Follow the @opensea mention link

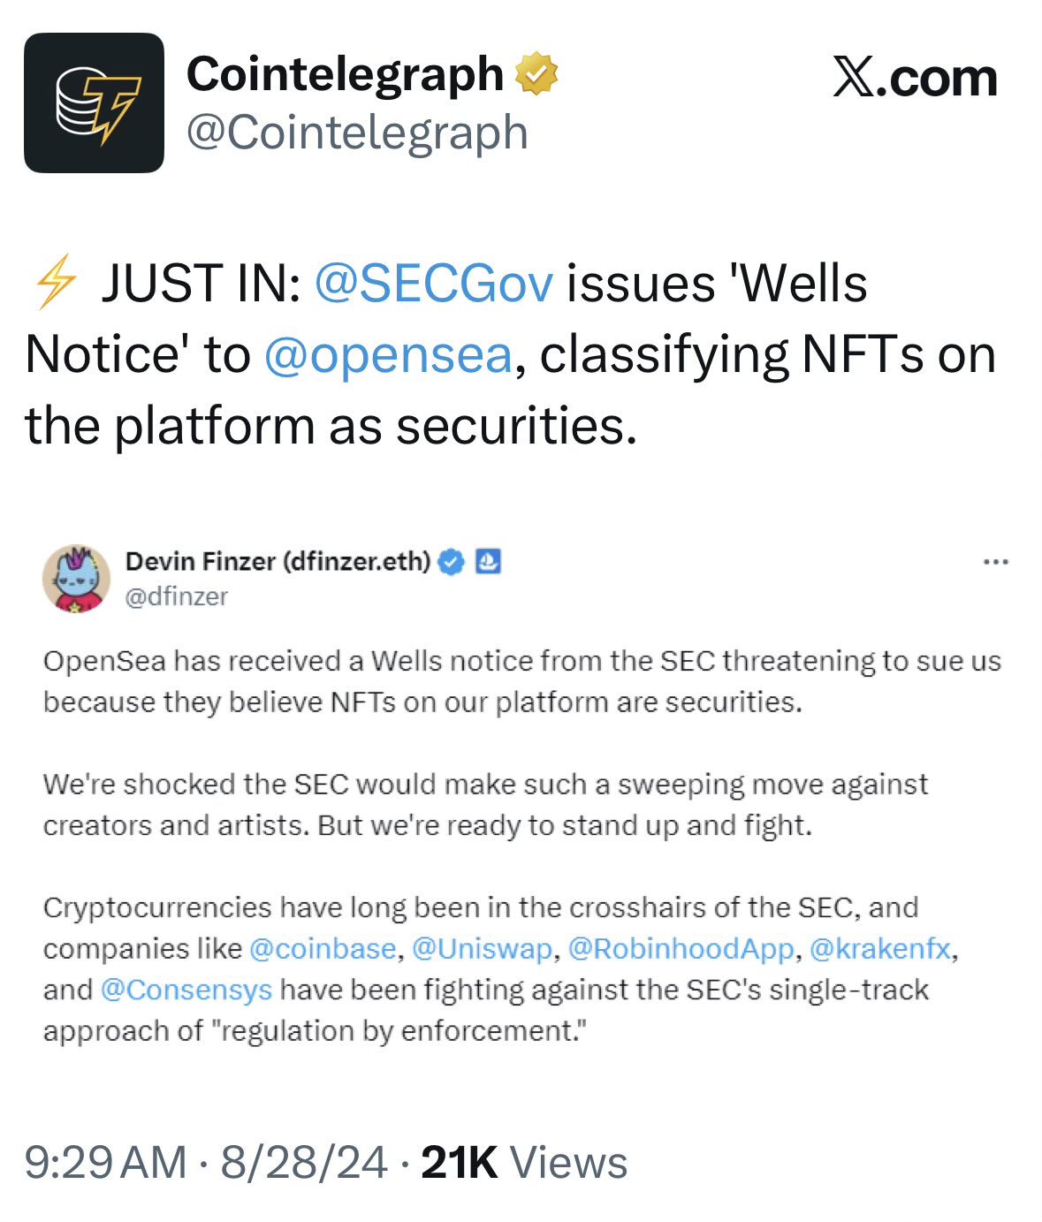388,354
